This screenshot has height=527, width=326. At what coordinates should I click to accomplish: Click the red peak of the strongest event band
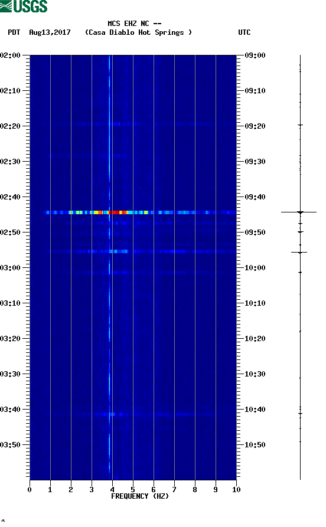pyautogui.click(x=116, y=212)
